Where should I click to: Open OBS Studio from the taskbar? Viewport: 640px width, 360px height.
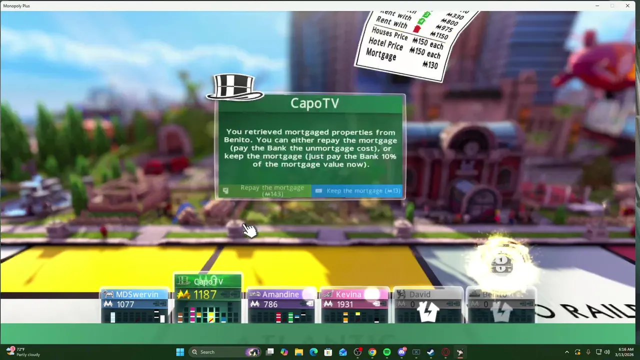tap(357, 352)
